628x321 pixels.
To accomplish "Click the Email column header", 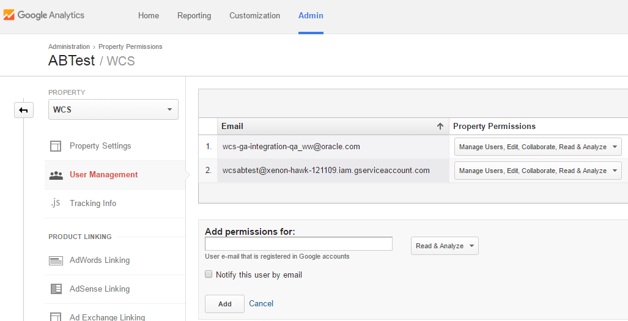I will [x=333, y=127].
